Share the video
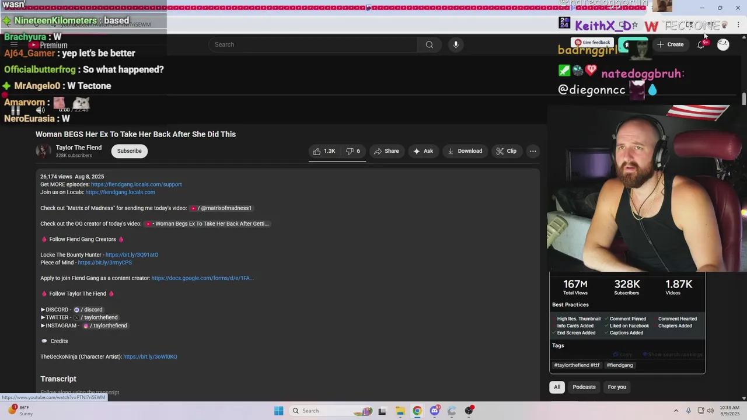This screenshot has width=747, height=420. point(386,151)
